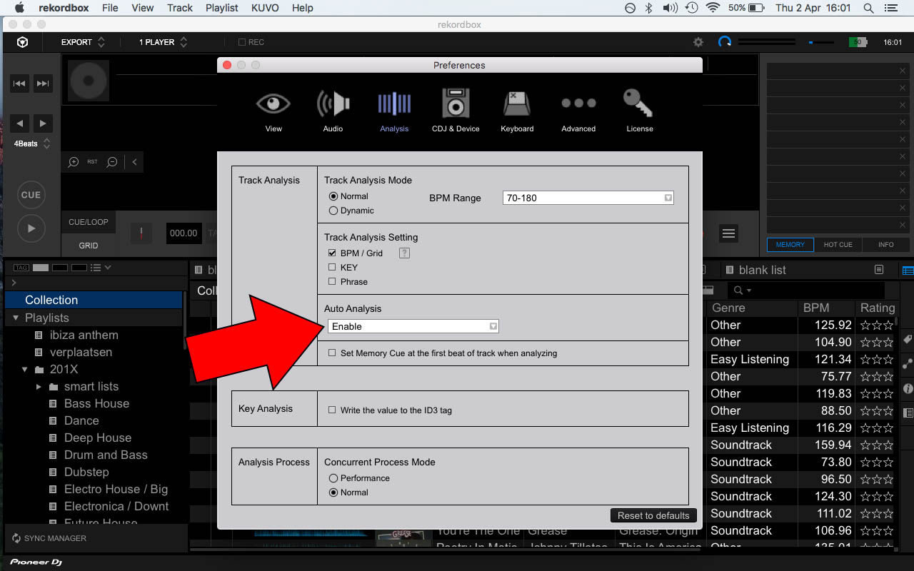Collapse the 201X playlist folder
The width and height of the screenshot is (914, 571).
[24, 369]
